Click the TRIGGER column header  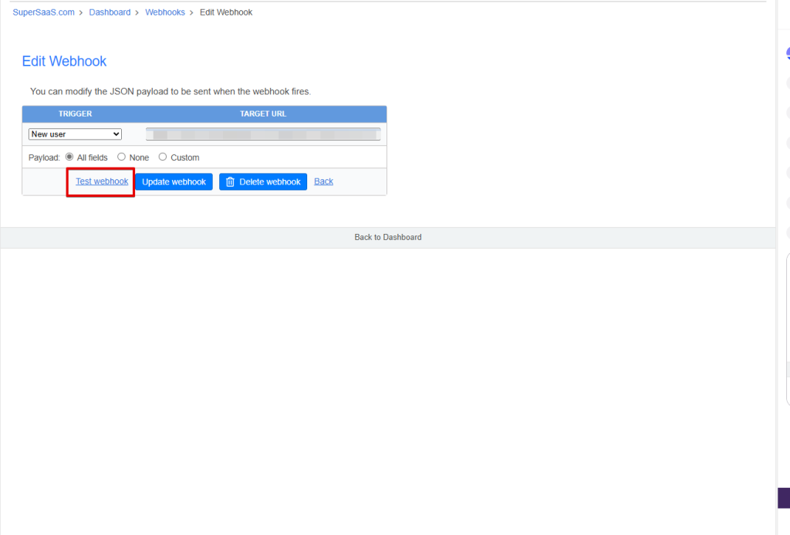75,113
